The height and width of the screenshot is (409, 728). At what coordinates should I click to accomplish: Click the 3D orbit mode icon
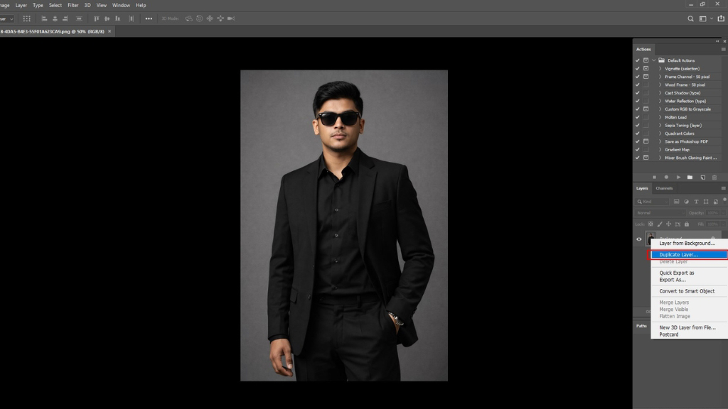coord(188,18)
